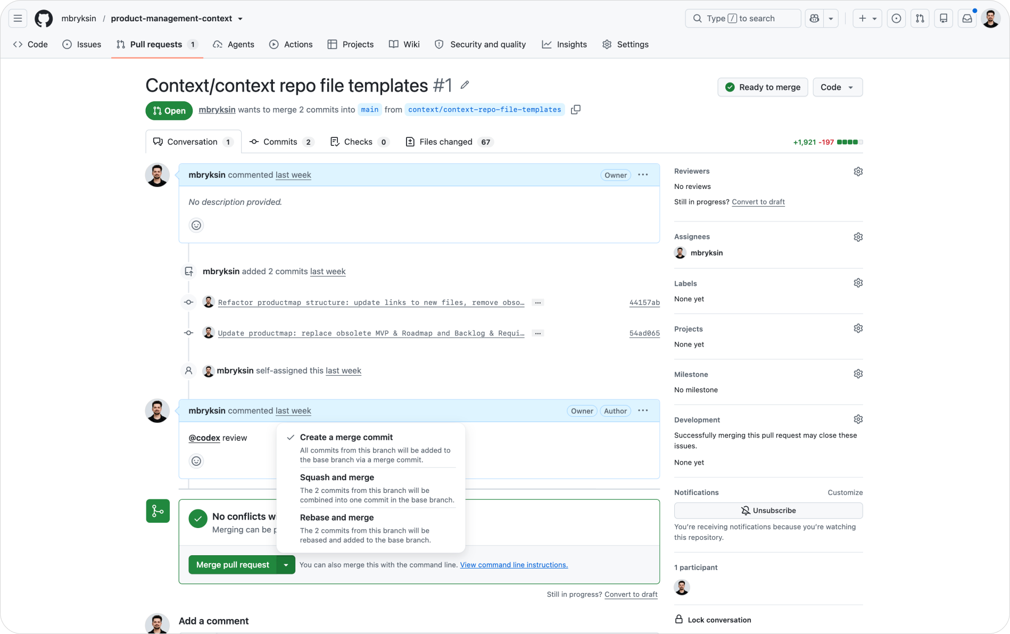Open commit hash 54ad065
1010x634 pixels.
point(644,333)
